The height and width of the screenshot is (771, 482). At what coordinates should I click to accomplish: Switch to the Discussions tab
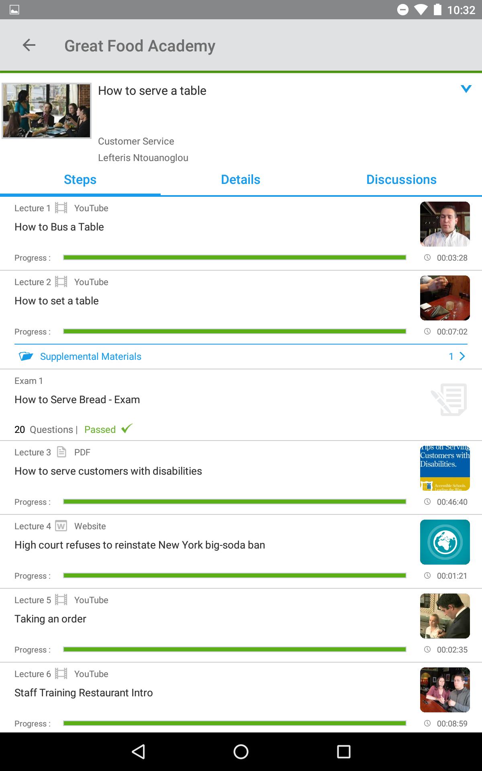click(x=401, y=179)
